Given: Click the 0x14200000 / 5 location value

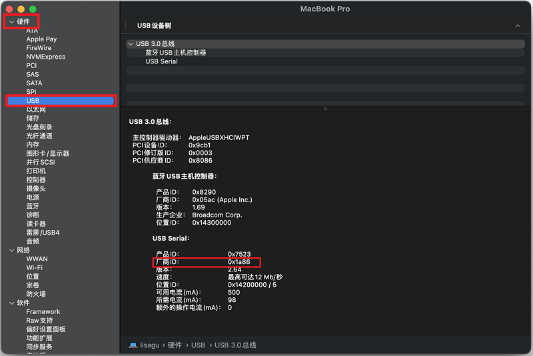Looking at the screenshot, I should tap(252, 285).
